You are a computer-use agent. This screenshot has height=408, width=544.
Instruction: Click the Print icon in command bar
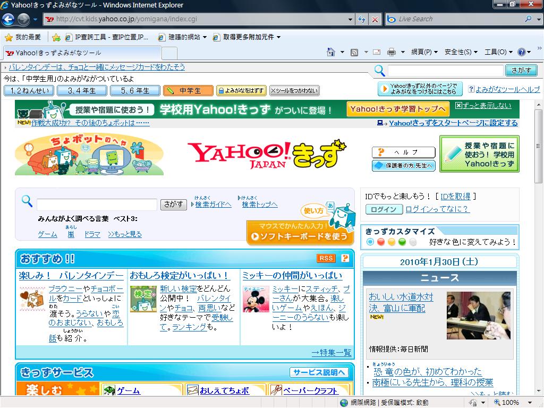pos(392,52)
